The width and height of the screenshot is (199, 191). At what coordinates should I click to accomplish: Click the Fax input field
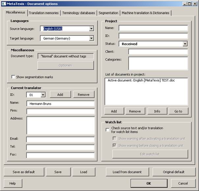tap(61, 155)
